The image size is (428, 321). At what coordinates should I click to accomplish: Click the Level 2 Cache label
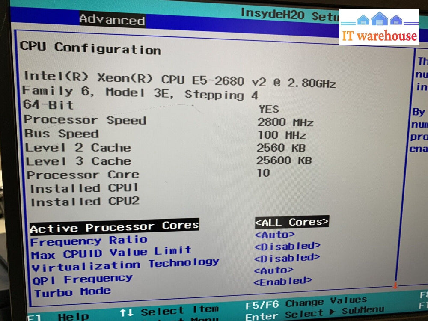pyautogui.click(x=78, y=147)
